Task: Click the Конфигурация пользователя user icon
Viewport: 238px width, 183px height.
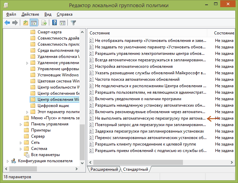Action: coord(14,161)
